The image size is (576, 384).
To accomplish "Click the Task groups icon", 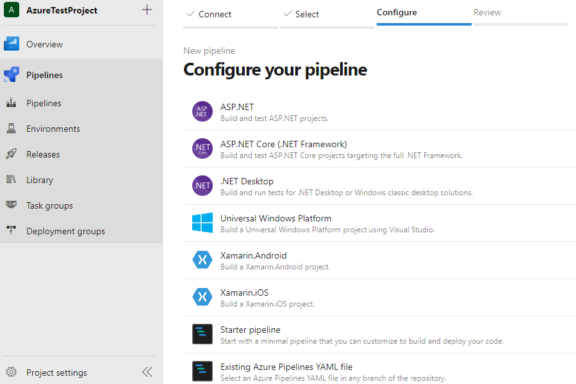I will [x=12, y=205].
